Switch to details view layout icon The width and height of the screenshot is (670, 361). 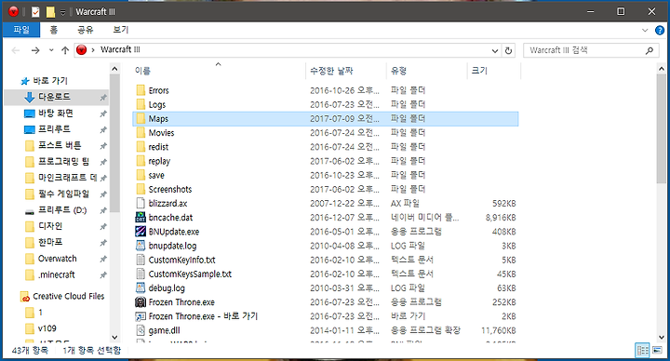click(642, 351)
